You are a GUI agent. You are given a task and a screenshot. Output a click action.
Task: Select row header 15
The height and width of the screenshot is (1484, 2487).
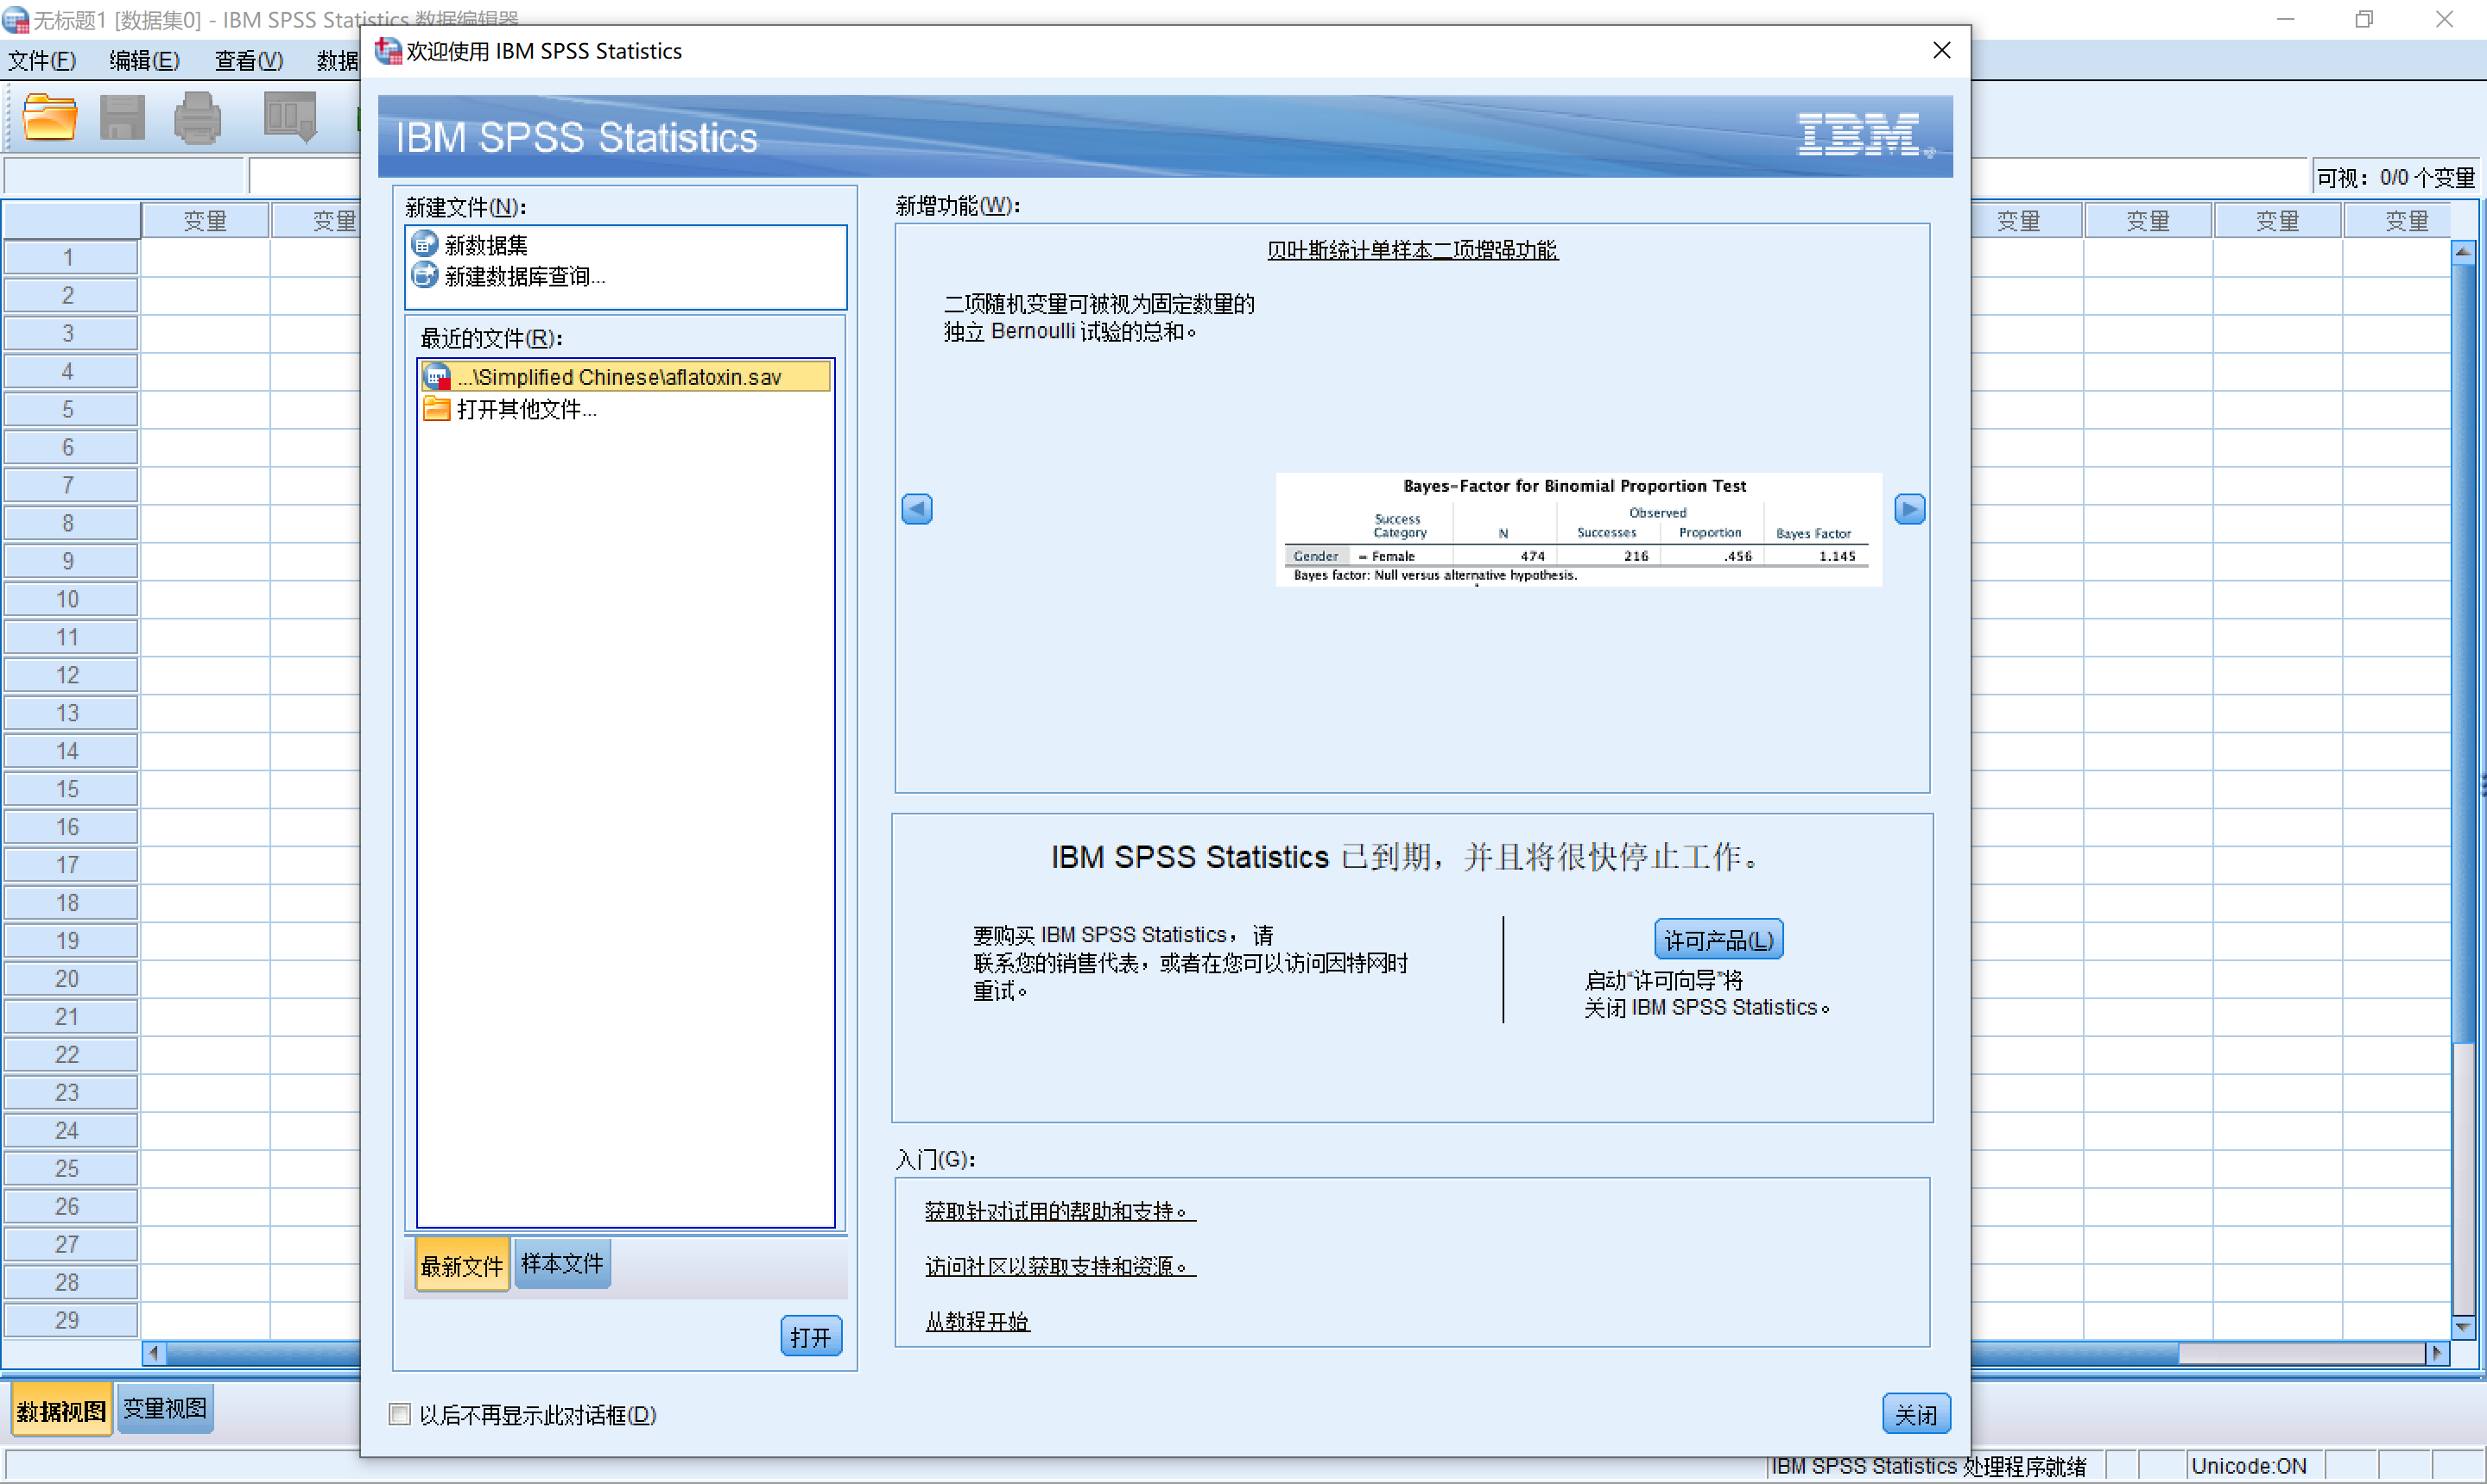point(70,789)
